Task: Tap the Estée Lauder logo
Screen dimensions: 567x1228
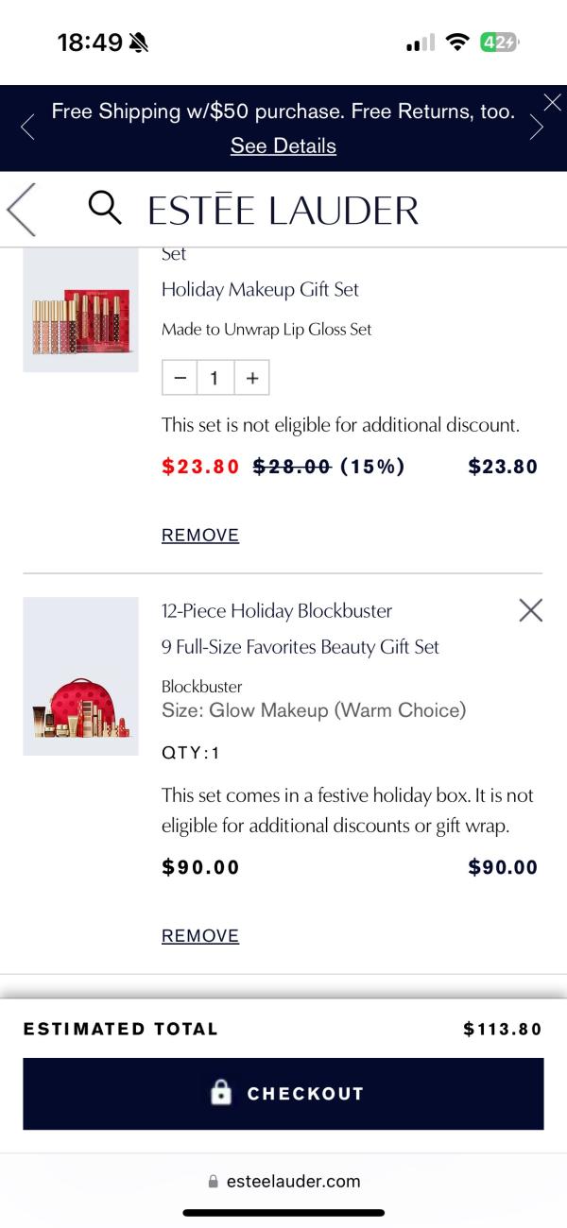Action: 283,210
